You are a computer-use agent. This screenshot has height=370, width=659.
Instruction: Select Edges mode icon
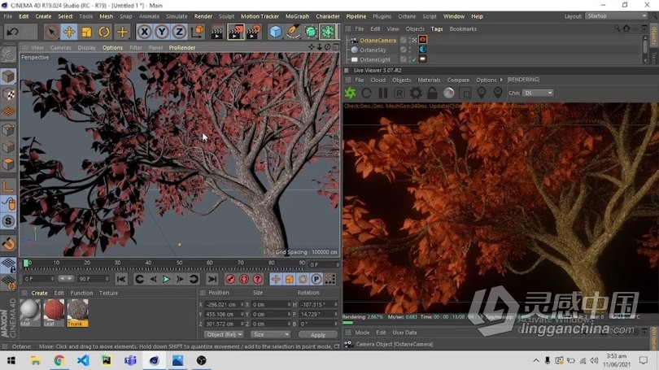[8, 147]
